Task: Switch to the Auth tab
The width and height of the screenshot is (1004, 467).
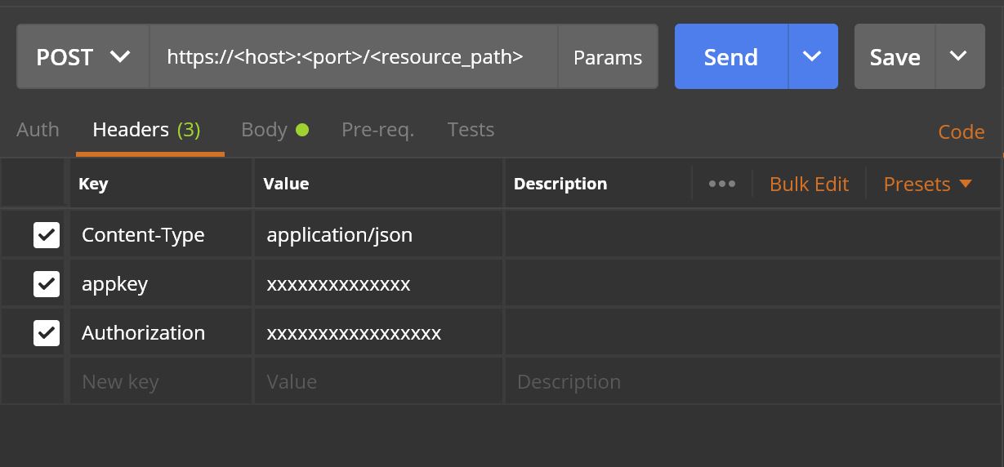Action: pos(38,130)
